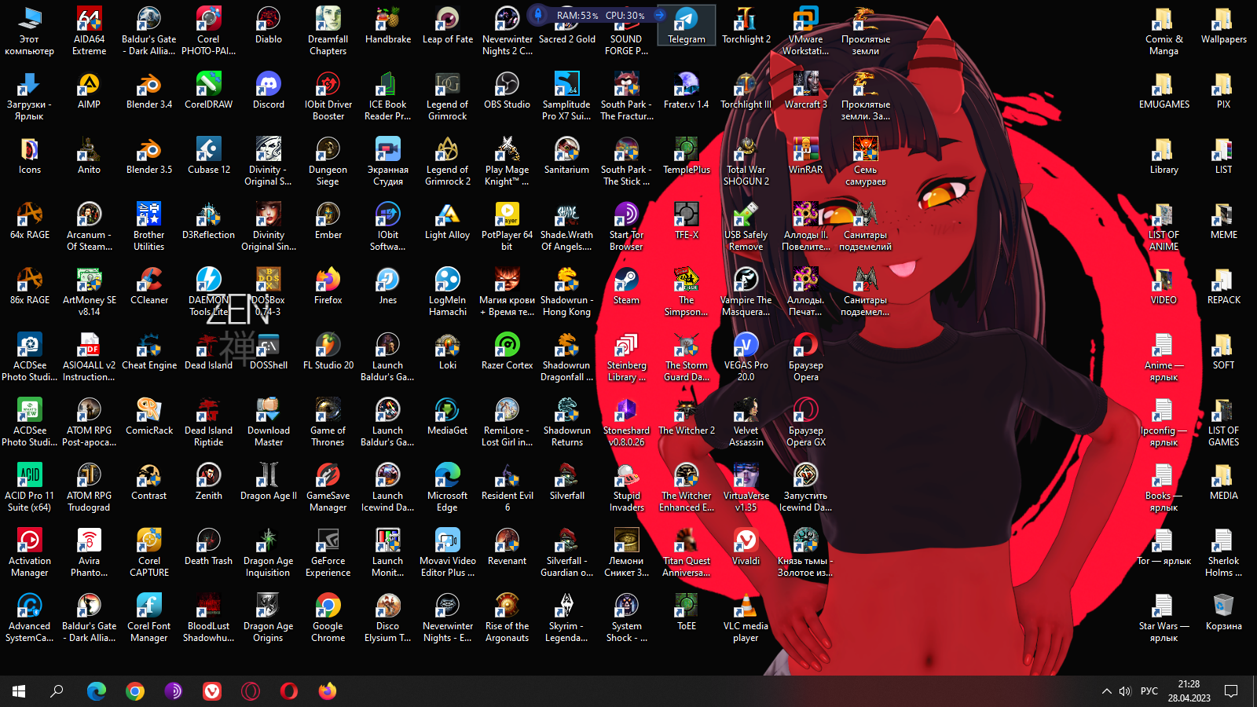This screenshot has width=1257, height=707.
Task: Open Movavi Video Editor Plus icon
Action: [448, 553]
